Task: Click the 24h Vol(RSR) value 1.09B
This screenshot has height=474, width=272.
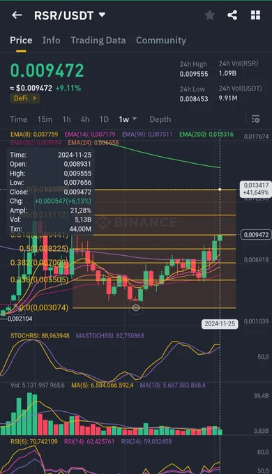Action: tap(227, 73)
